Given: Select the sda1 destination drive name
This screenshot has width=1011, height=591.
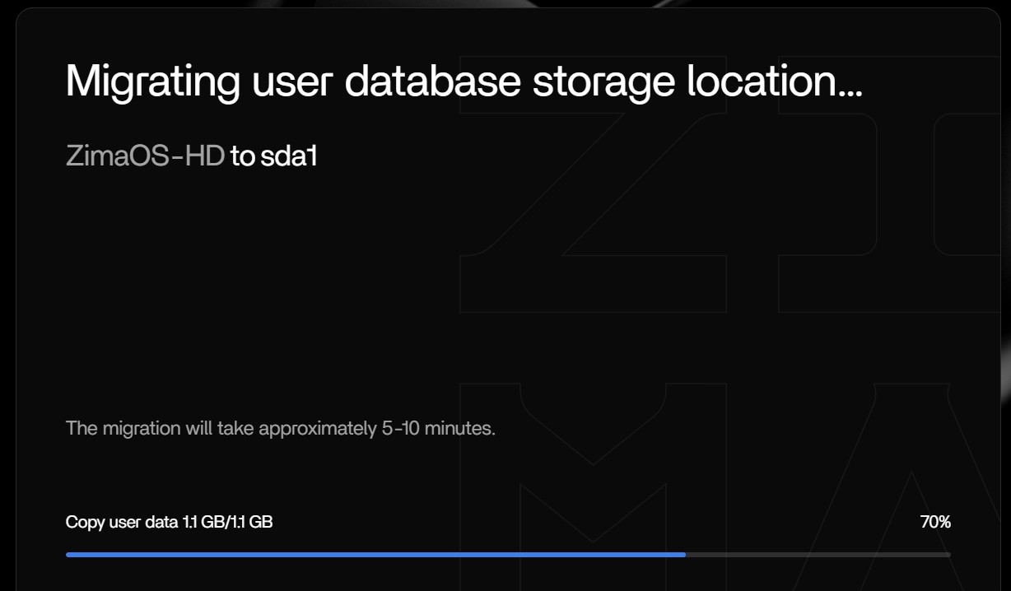Looking at the screenshot, I should (288, 156).
